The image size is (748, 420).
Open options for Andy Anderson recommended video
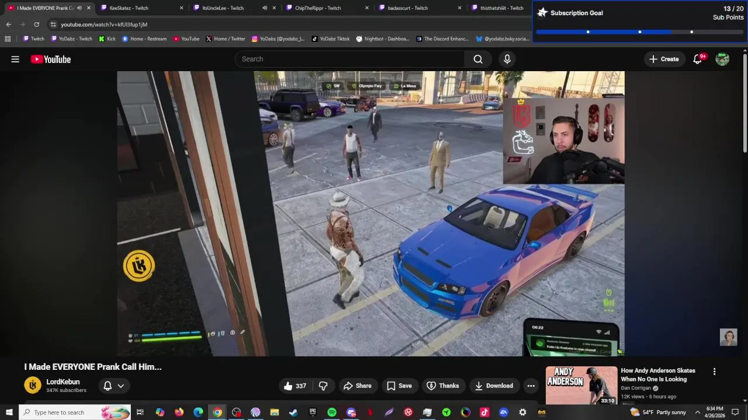pos(714,372)
